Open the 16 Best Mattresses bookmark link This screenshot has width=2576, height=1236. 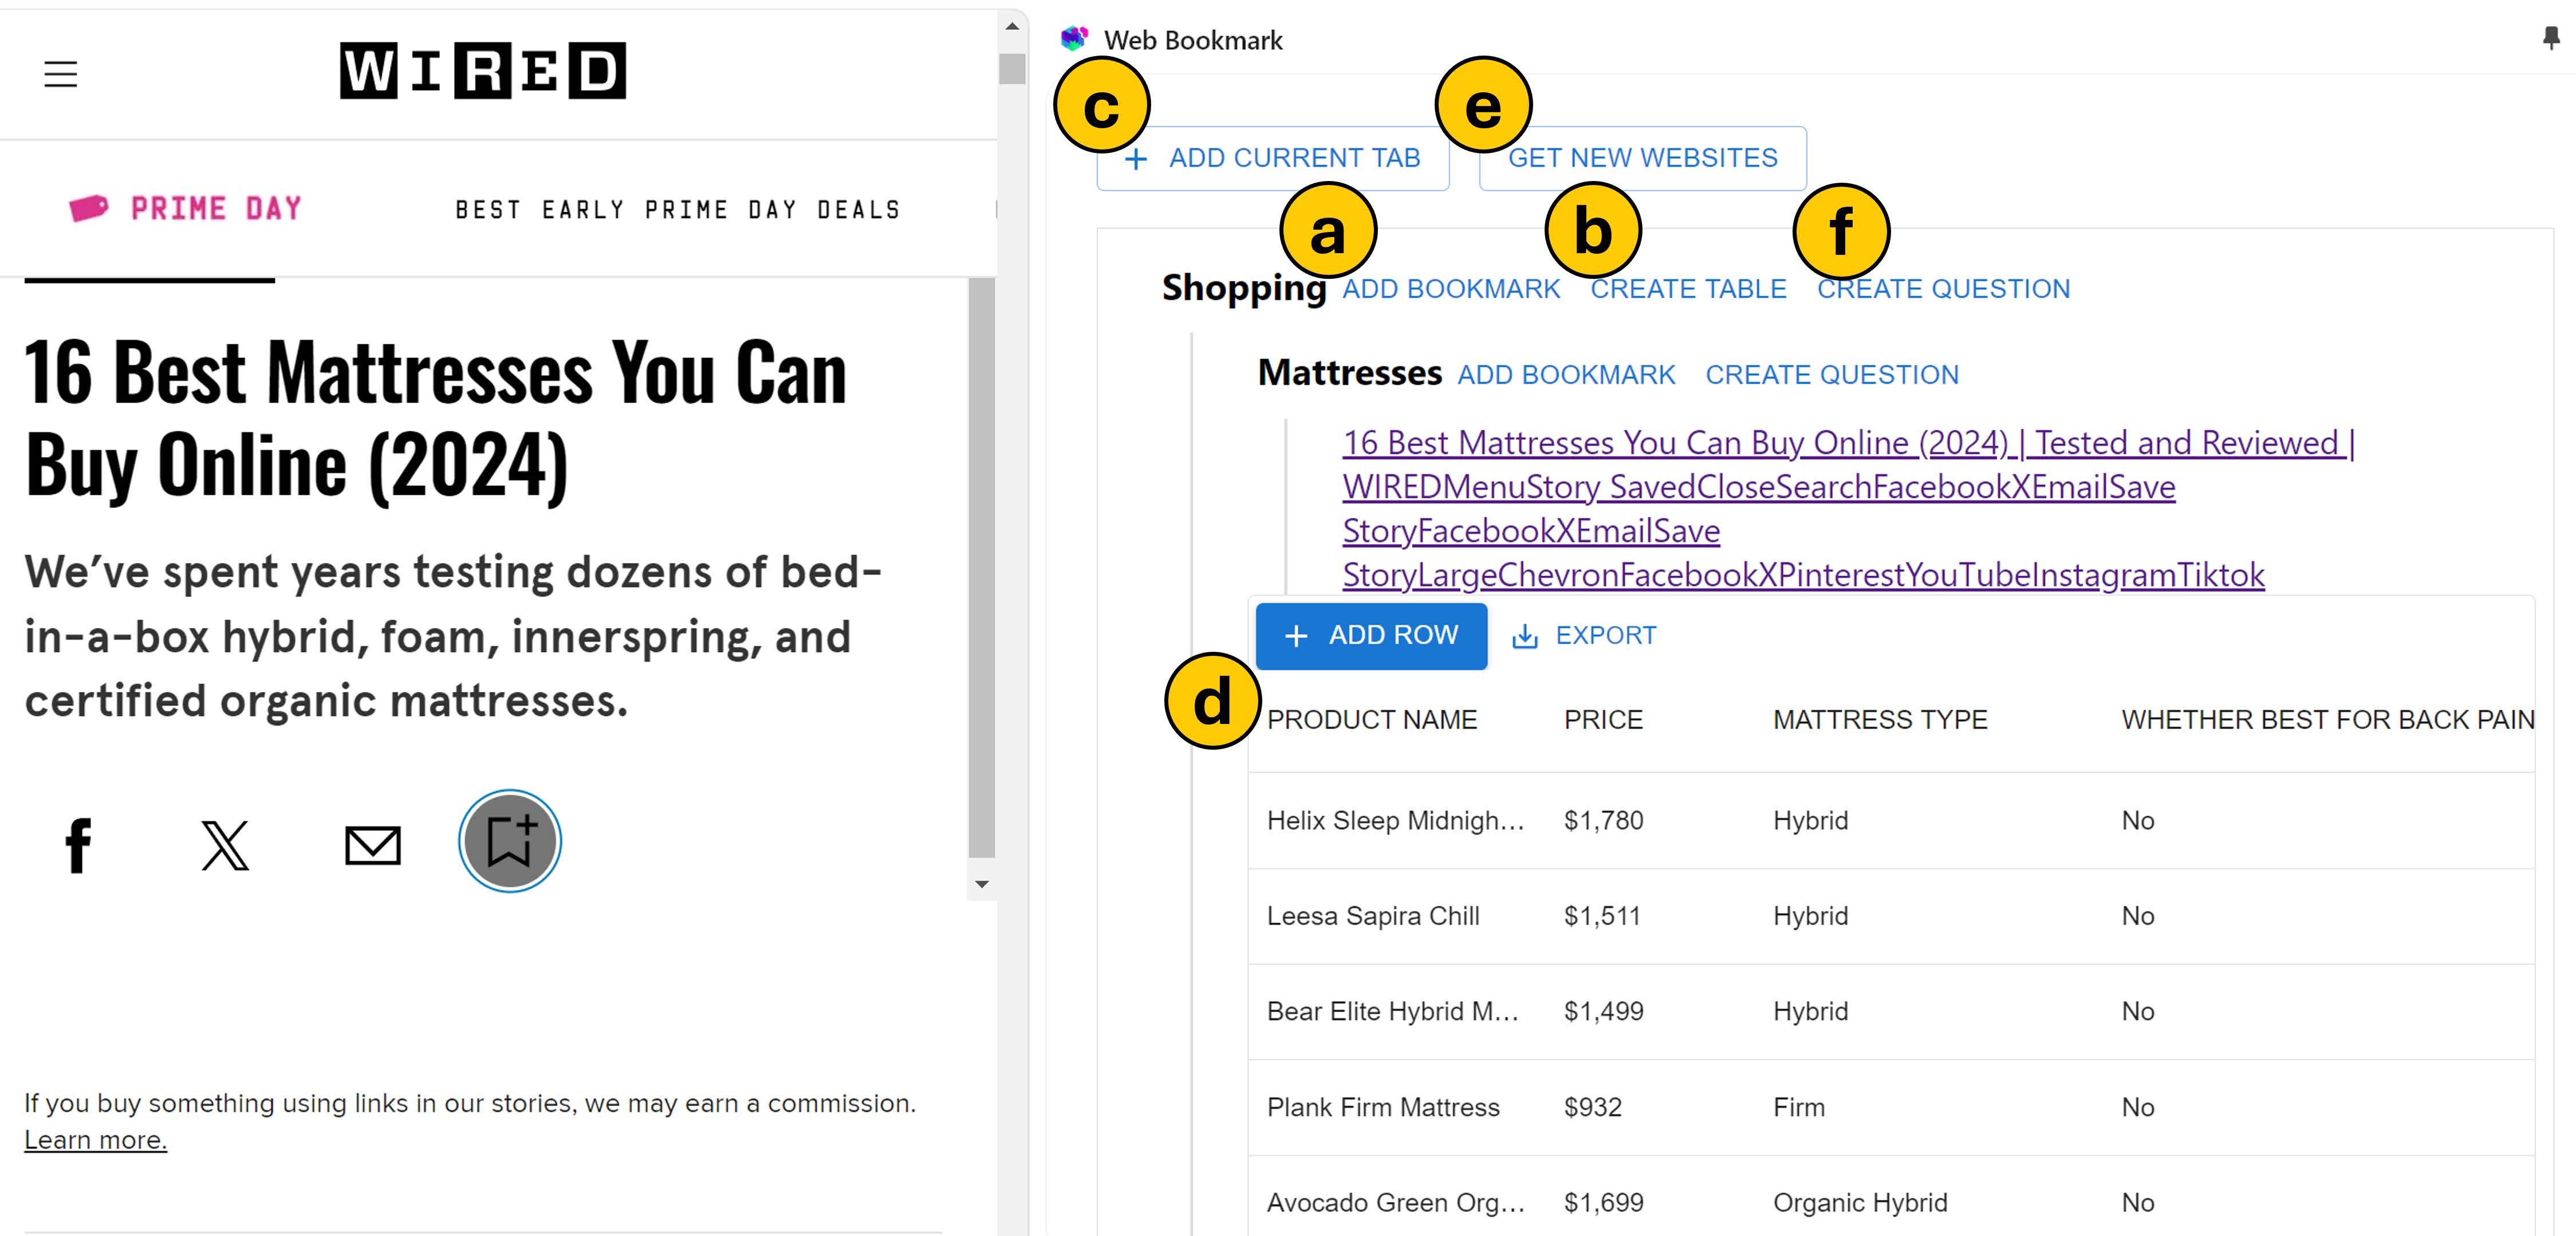pos(1848,508)
